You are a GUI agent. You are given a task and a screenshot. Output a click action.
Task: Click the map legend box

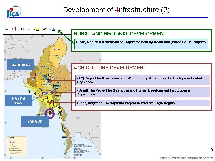click(17, 146)
